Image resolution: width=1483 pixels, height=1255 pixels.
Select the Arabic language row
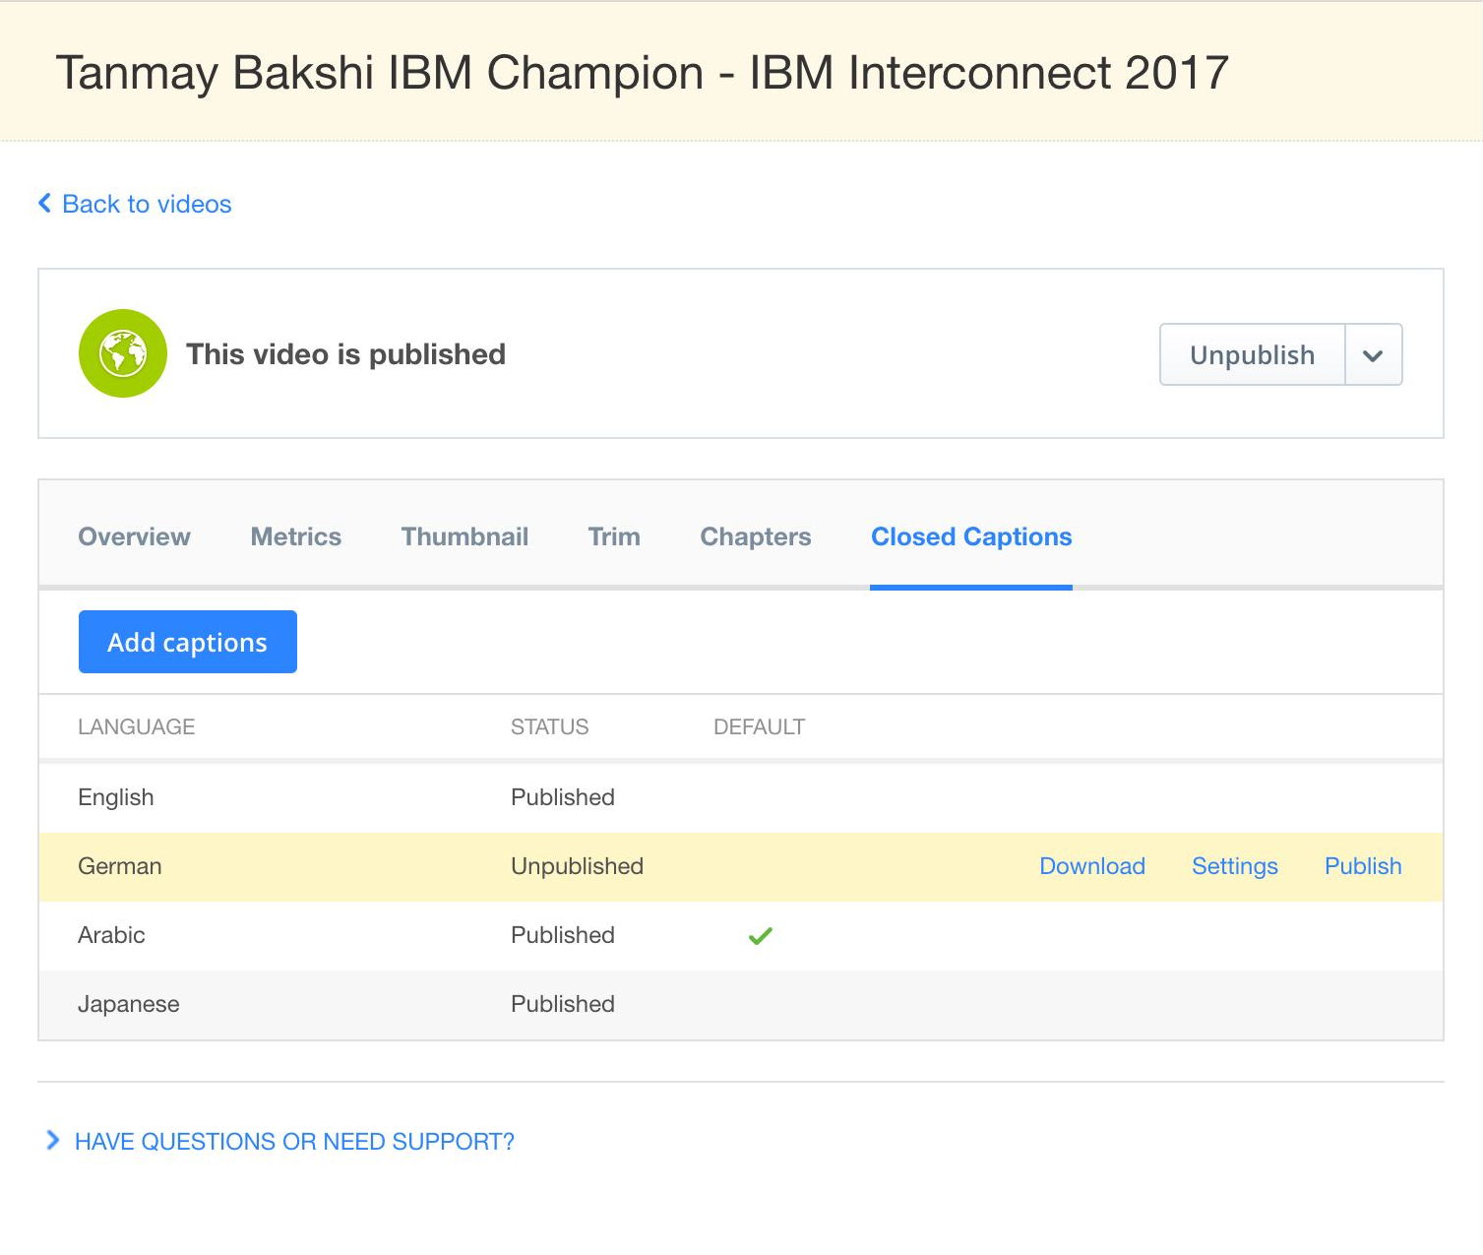pyautogui.click(x=741, y=936)
